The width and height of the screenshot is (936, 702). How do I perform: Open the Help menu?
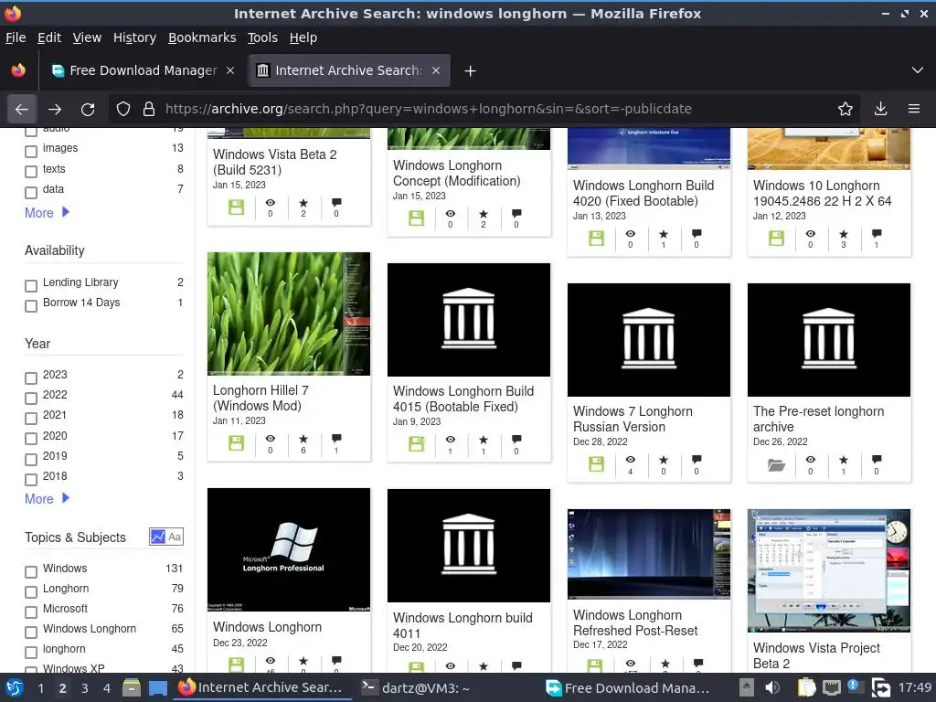coord(303,37)
